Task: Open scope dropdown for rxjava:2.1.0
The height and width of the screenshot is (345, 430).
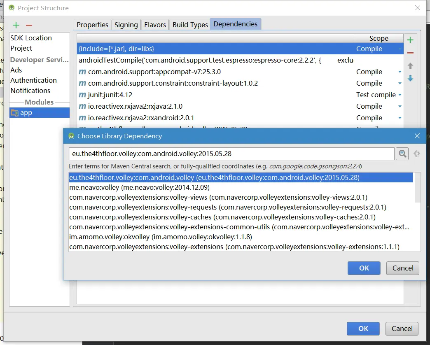Action: pyautogui.click(x=400, y=106)
